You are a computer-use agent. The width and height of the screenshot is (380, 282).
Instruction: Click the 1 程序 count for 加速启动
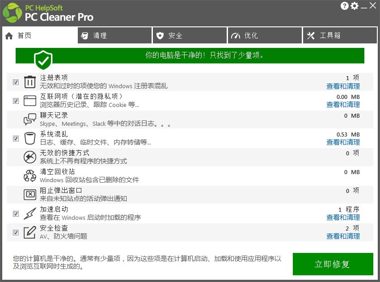349,209
